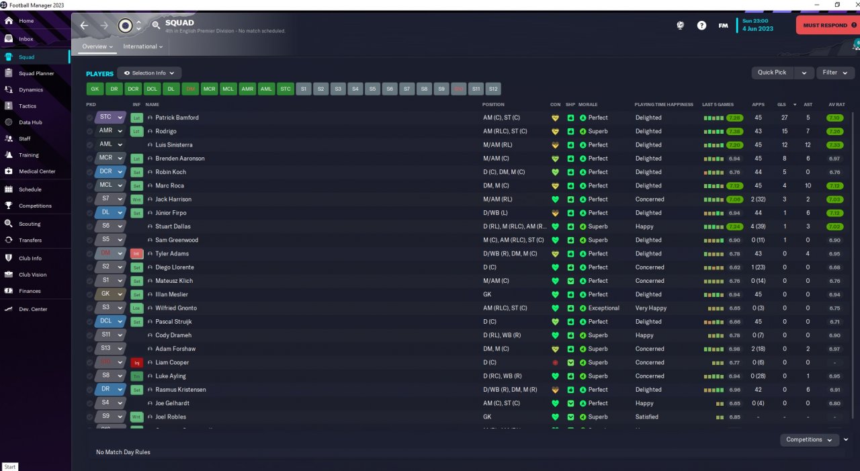Open Rasmus Kristensen's player profile
The width and height of the screenshot is (860, 471).
(181, 390)
